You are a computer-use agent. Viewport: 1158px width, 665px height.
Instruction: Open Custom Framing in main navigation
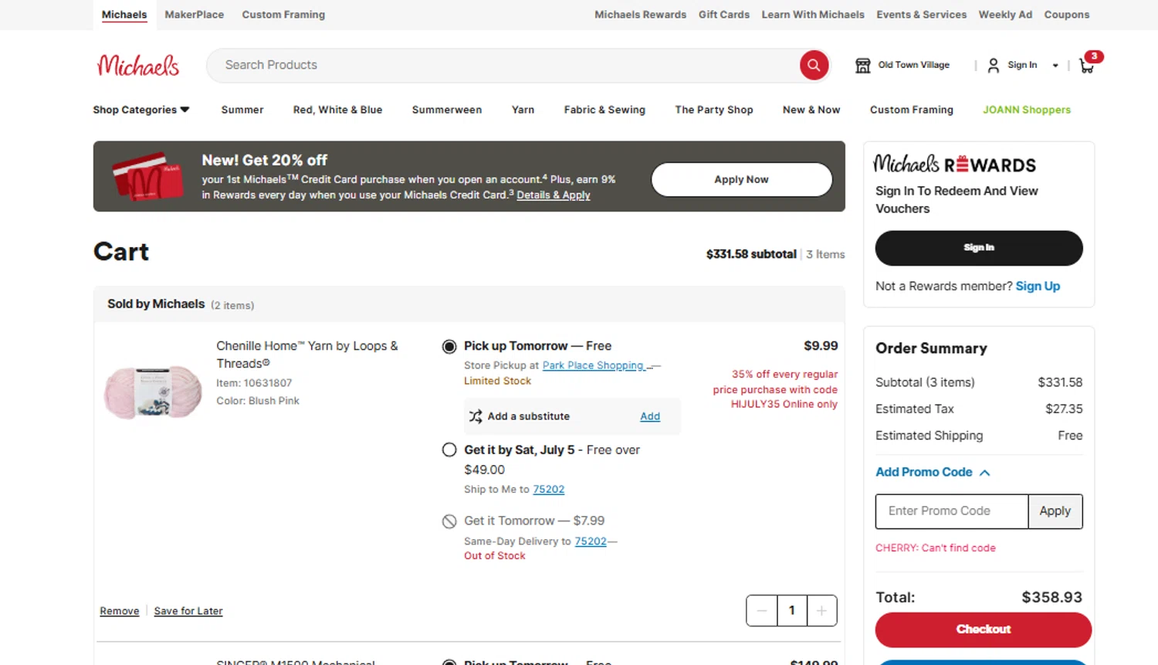click(x=912, y=110)
